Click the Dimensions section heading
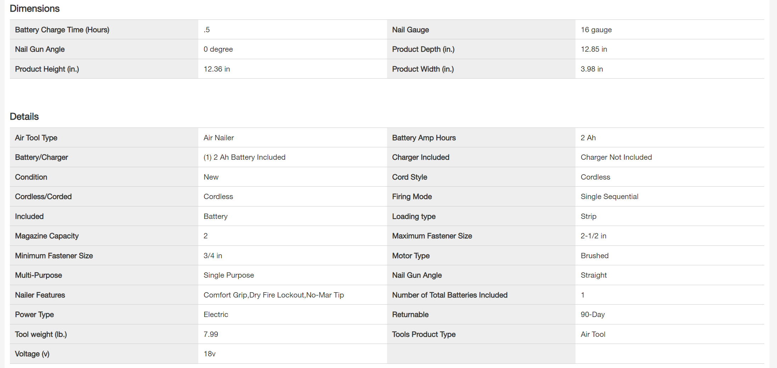 [35, 9]
